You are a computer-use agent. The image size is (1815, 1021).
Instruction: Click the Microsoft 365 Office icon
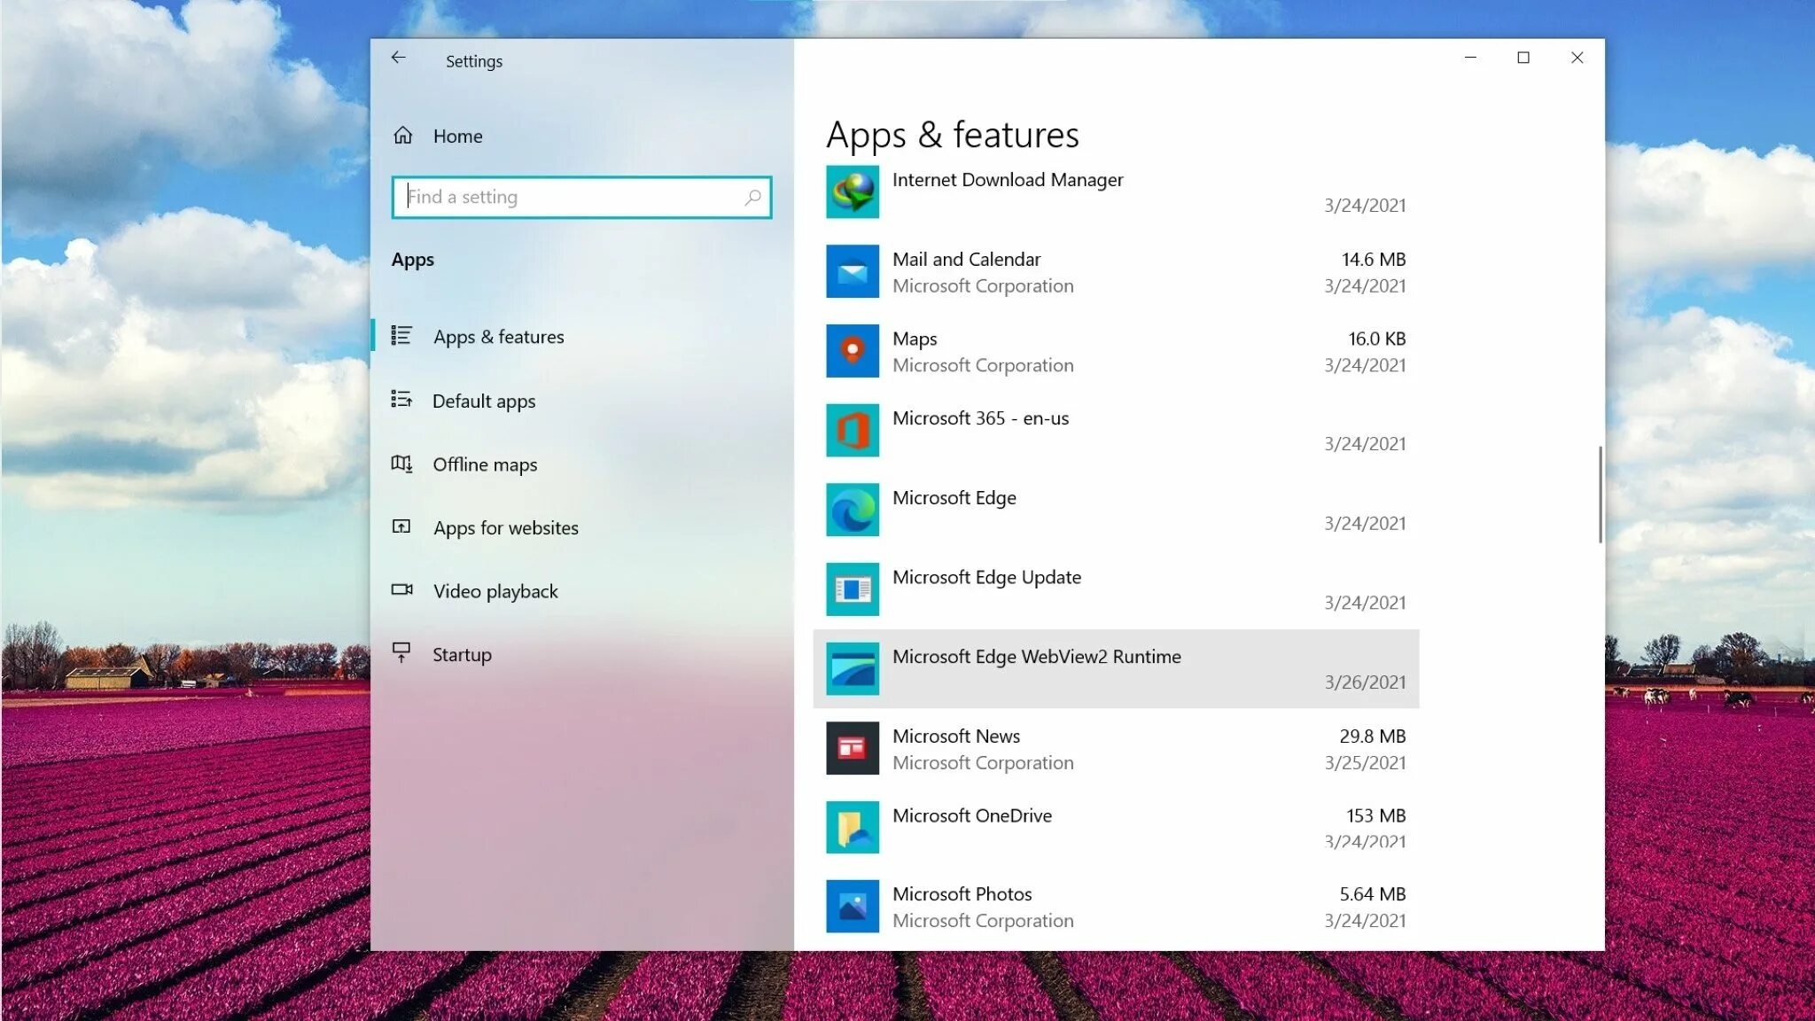coord(853,431)
